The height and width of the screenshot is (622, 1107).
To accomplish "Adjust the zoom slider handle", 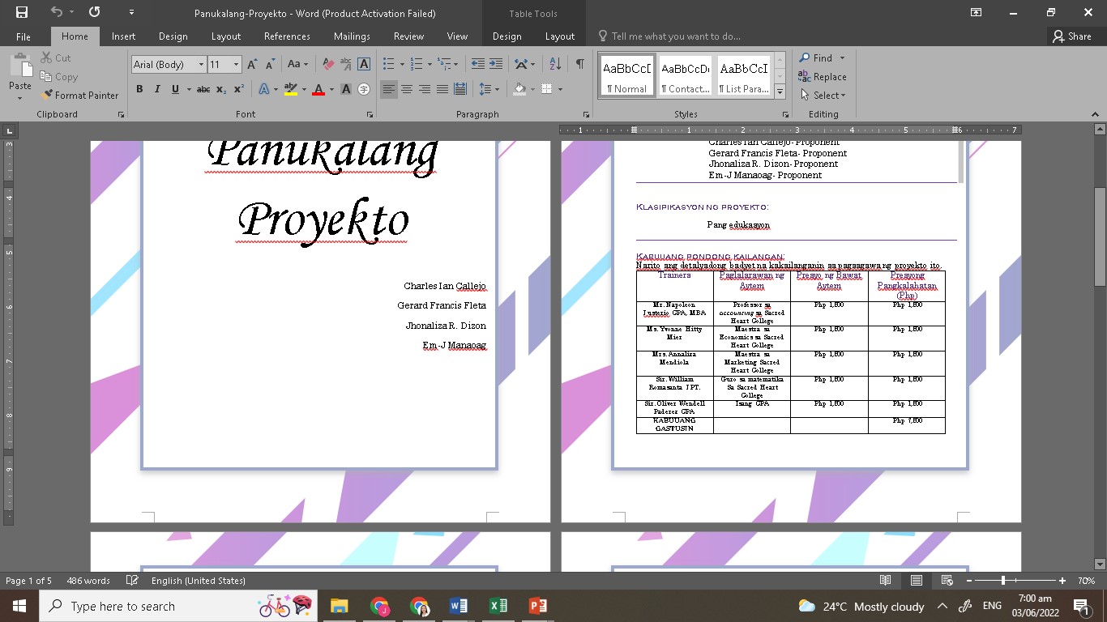I will point(1003,581).
